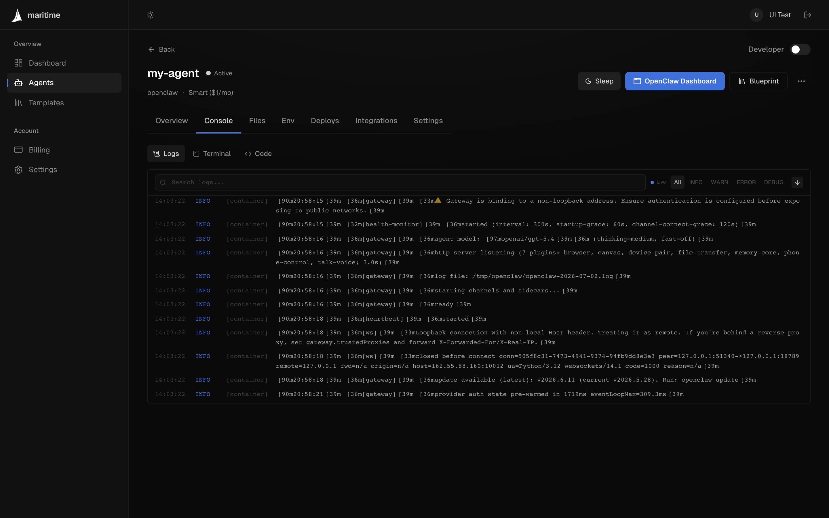The image size is (829, 518).
Task: Open account Settings in the sidebar
Action: [64, 170]
